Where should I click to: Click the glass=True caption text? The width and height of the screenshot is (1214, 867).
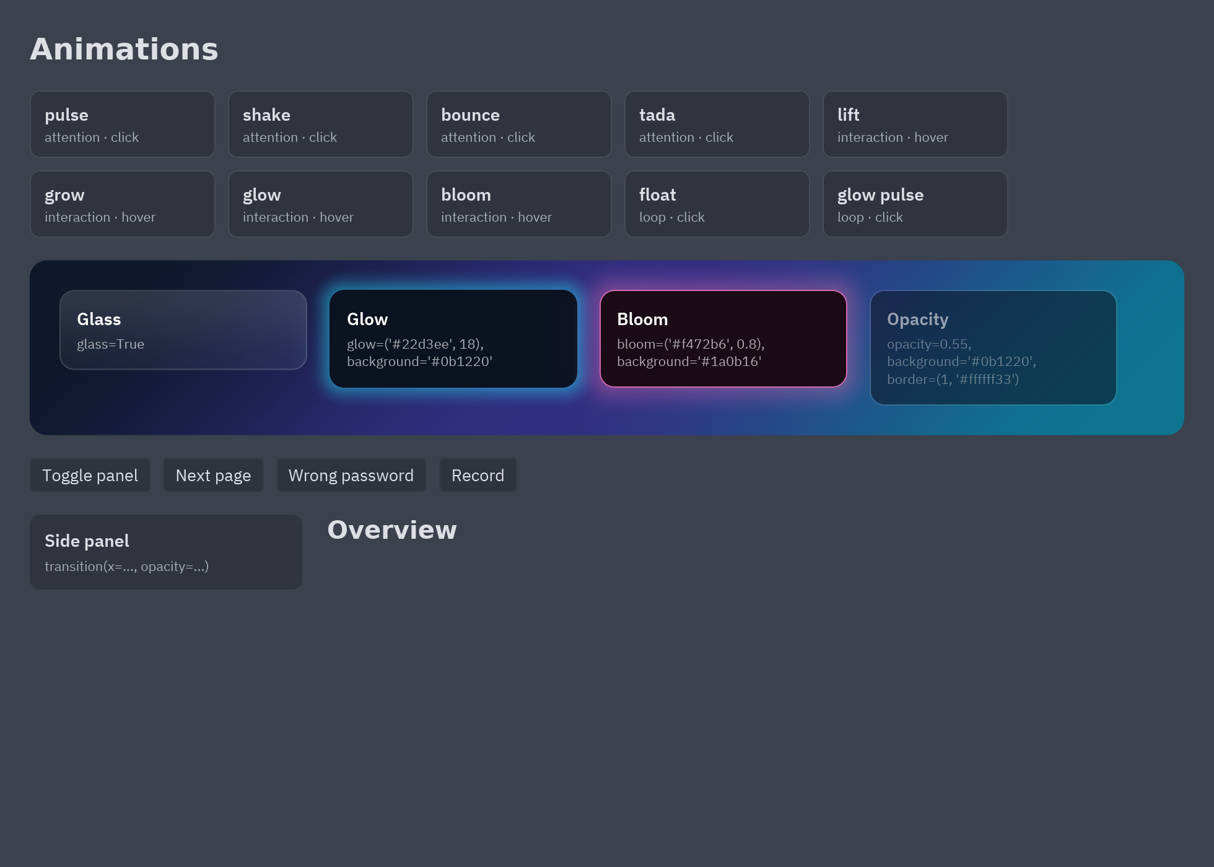(110, 344)
